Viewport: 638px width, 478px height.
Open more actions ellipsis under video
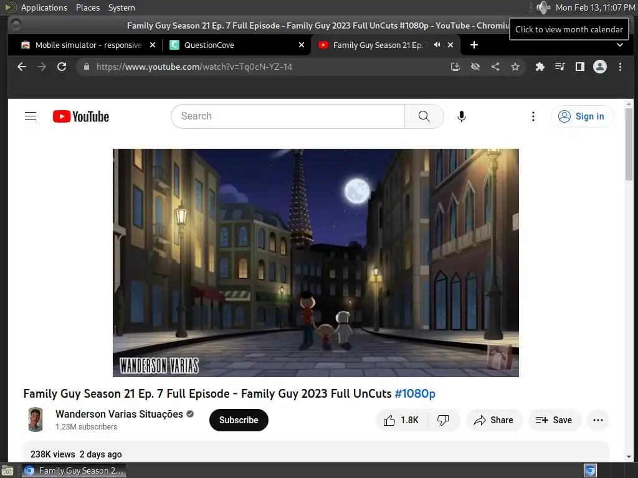(x=598, y=420)
